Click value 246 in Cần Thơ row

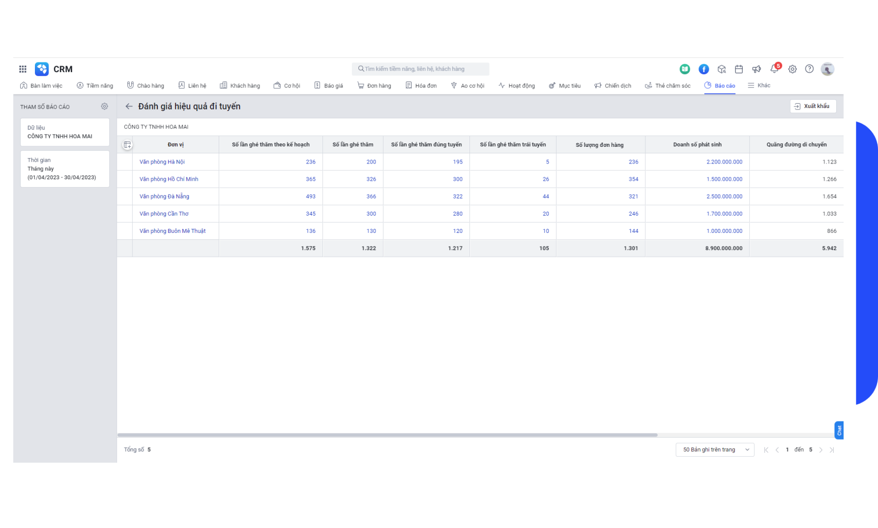coord(633,214)
